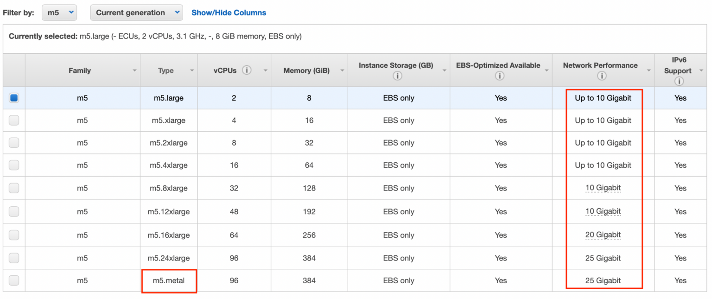
Task: Click the 10 Gigabit value for m5.12xlarge
Action: tap(603, 211)
